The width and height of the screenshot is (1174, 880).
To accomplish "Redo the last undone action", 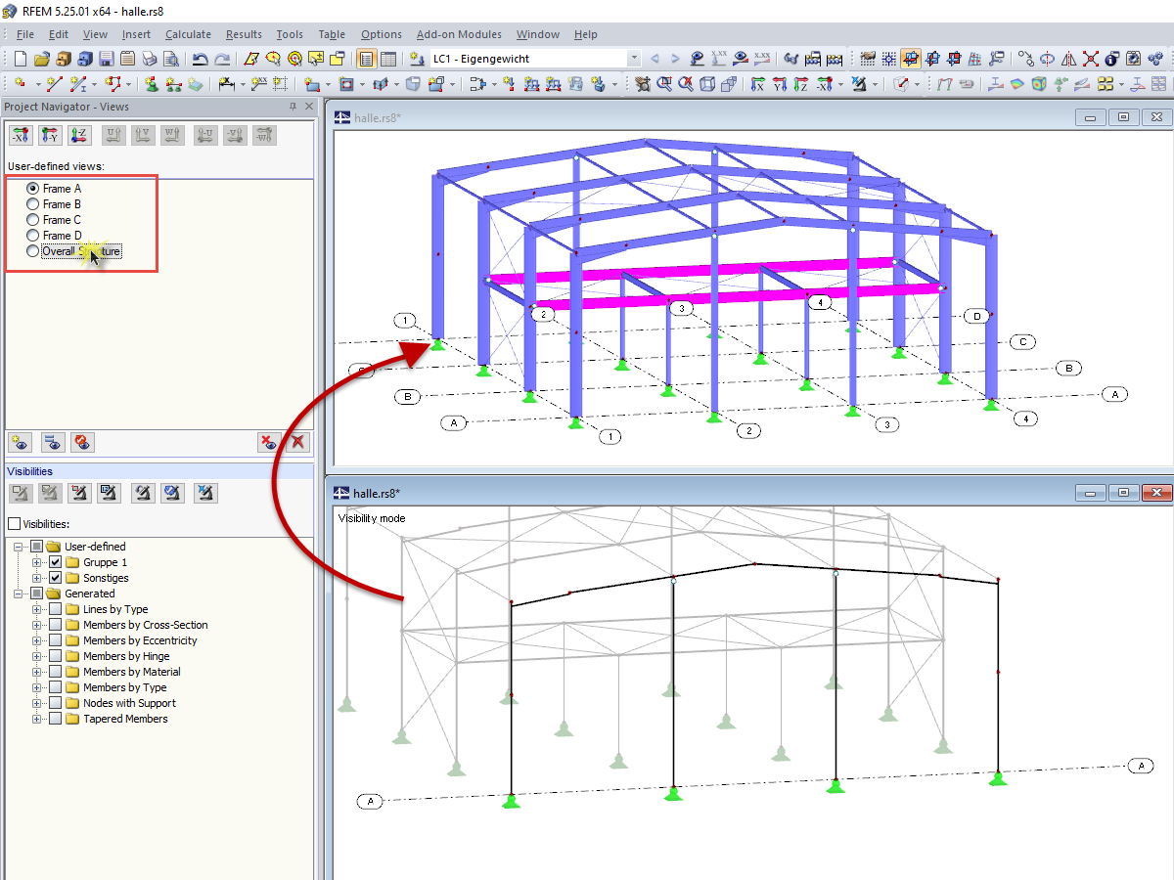I will coord(222,59).
